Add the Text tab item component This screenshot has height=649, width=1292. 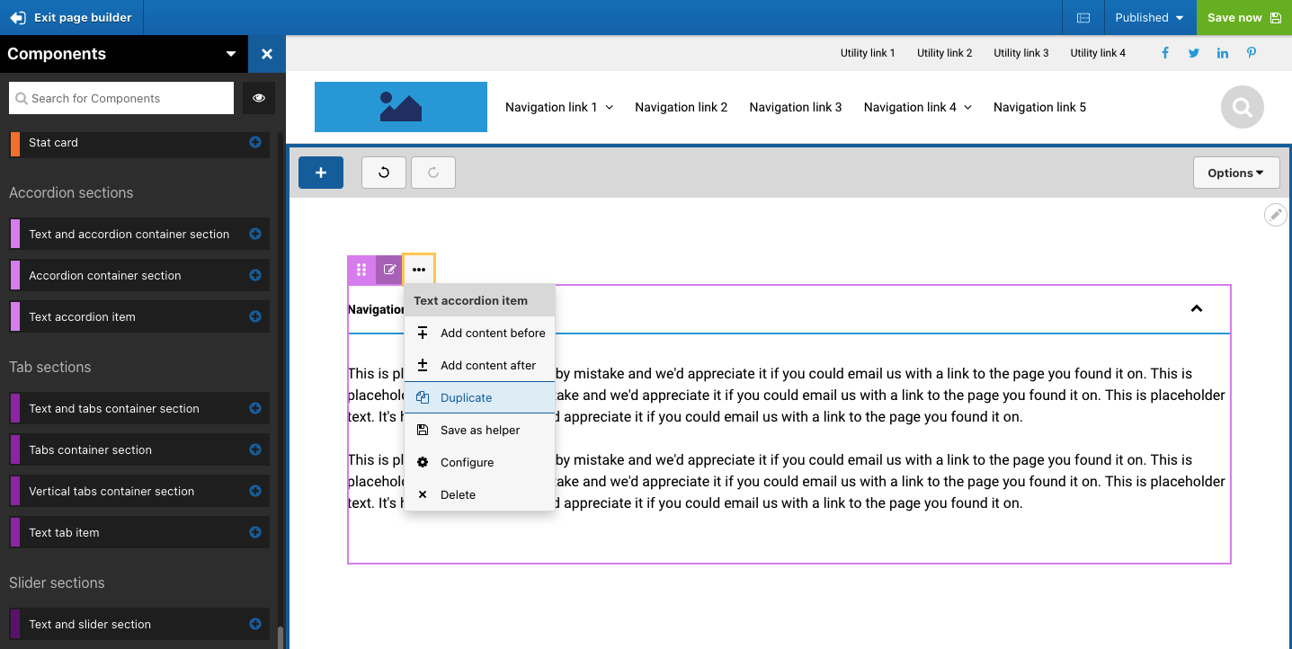pyautogui.click(x=255, y=532)
